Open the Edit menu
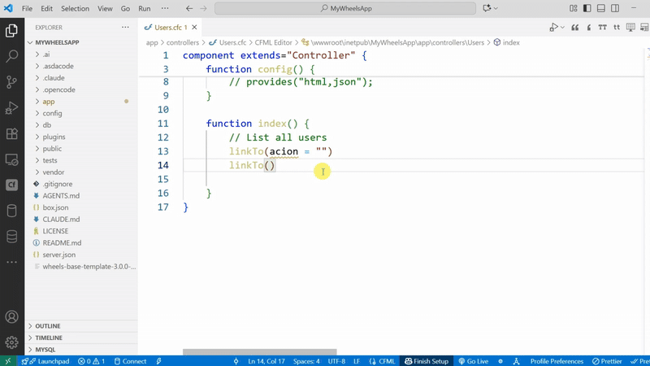Image resolution: width=650 pixels, height=366 pixels. coord(46,8)
